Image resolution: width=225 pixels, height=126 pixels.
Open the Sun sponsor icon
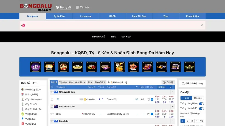[63, 67]
